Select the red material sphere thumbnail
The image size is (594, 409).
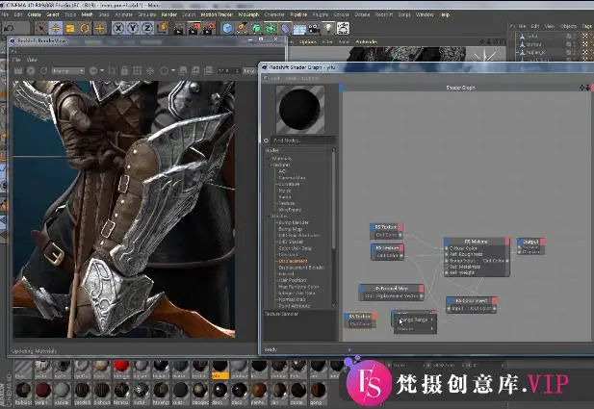(x=121, y=368)
